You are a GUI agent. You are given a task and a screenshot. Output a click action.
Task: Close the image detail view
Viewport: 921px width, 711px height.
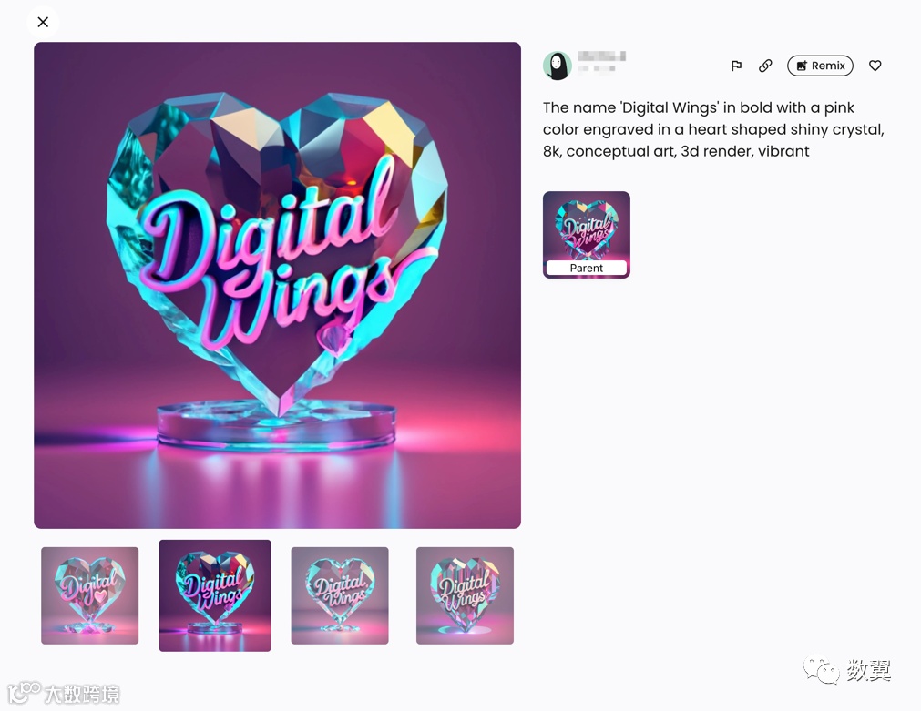[43, 23]
